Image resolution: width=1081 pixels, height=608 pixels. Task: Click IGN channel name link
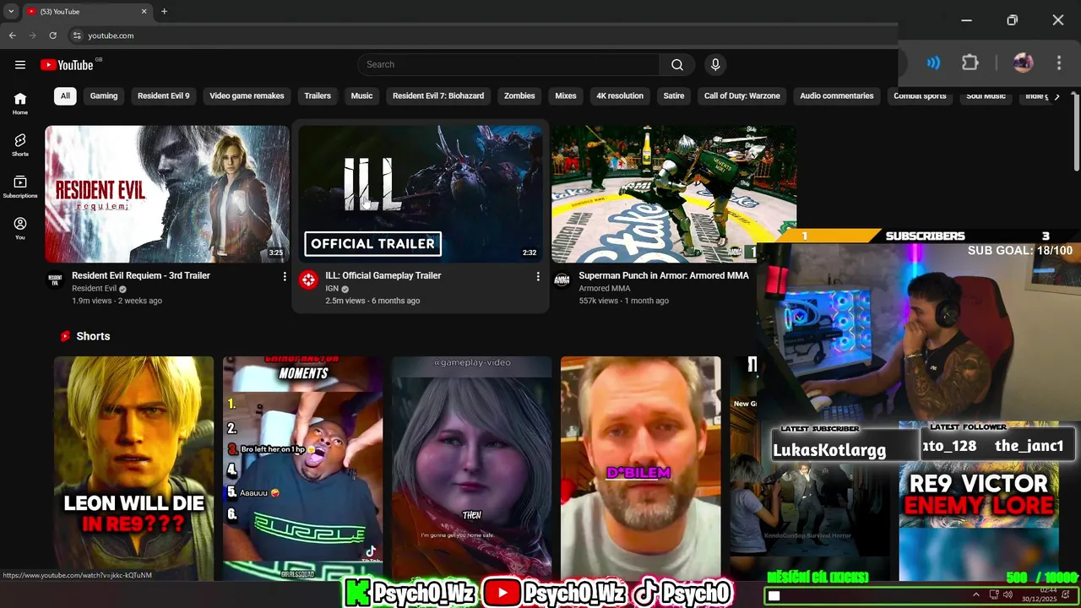[x=332, y=289]
